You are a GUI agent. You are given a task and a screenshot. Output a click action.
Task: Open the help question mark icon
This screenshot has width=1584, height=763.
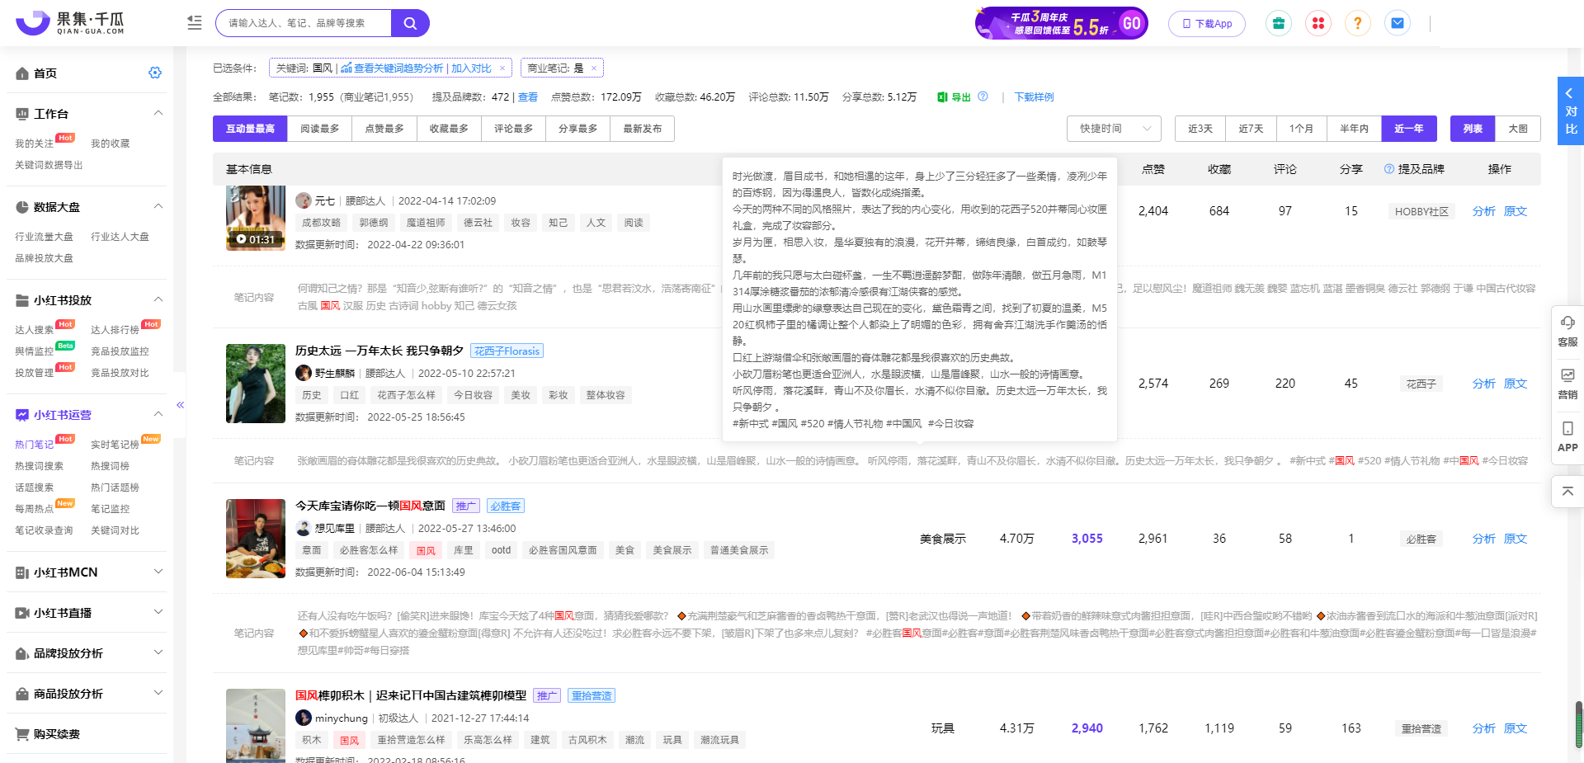click(1357, 23)
